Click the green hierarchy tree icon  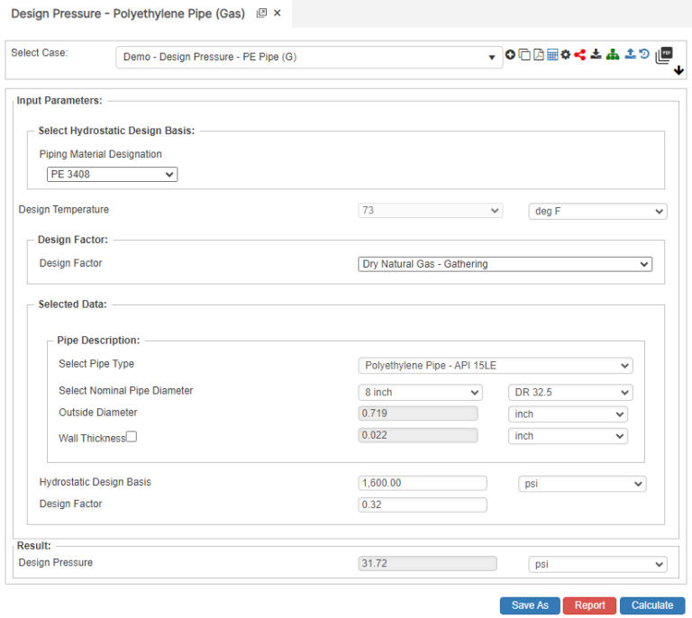click(x=613, y=55)
